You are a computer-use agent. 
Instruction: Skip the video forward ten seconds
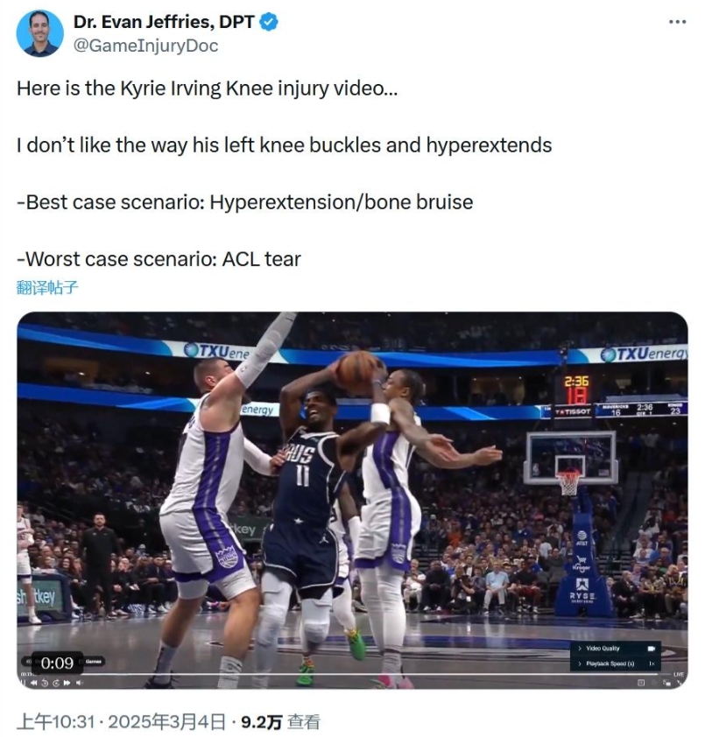coord(56,682)
